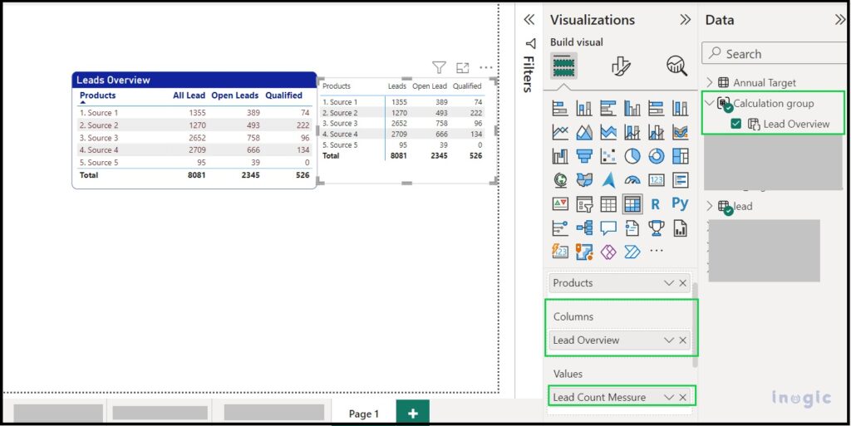Pick the 100% stacked bar chart visual

[x=657, y=108]
